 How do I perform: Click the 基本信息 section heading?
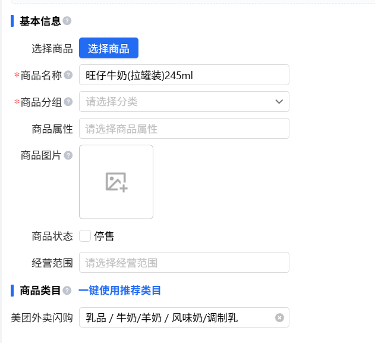[40, 21]
